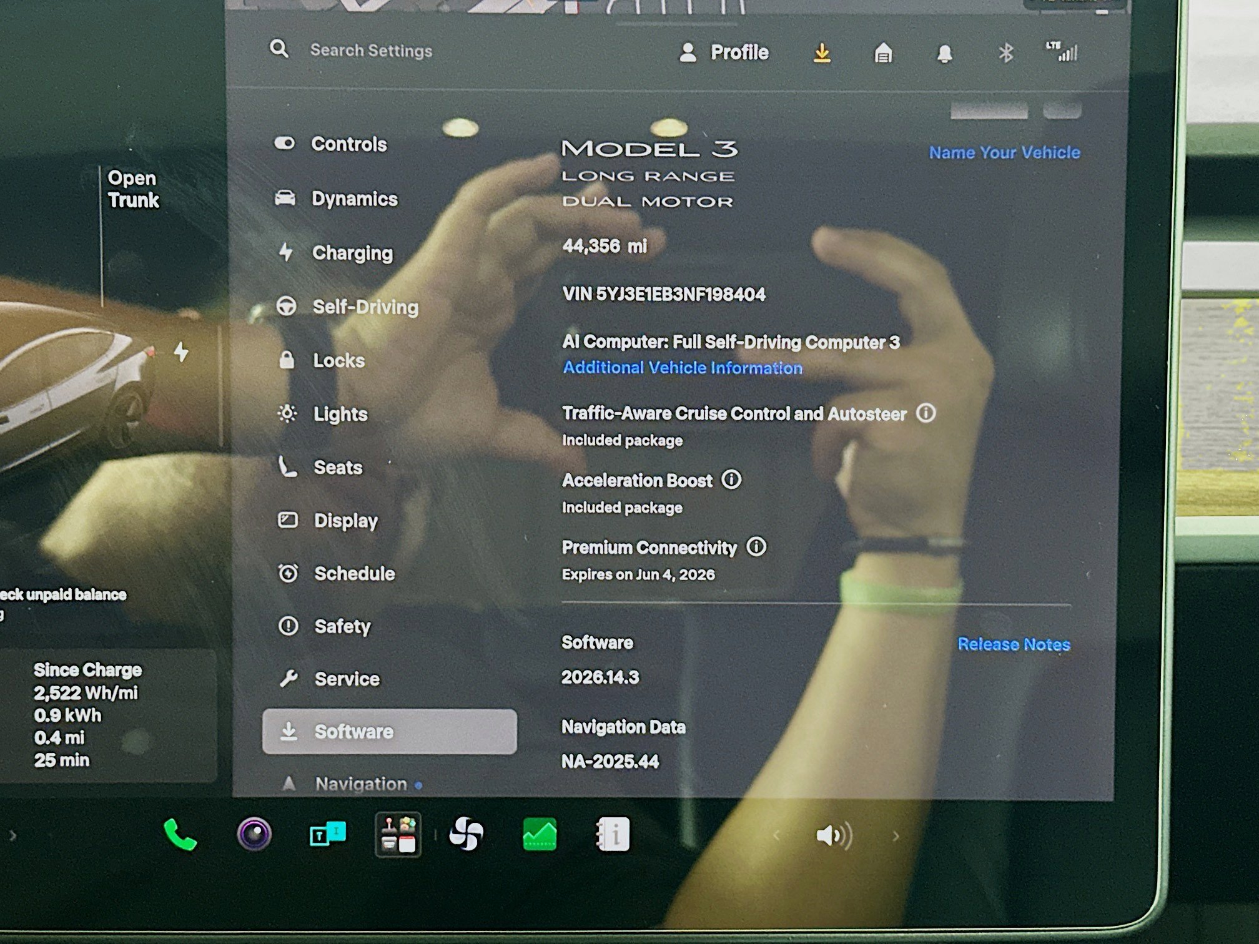Open the Service section
This screenshot has height=944, width=1259.
329,679
